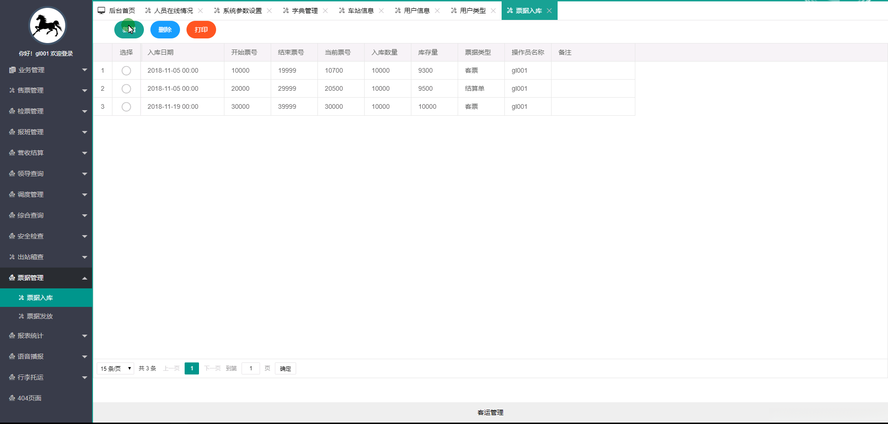Close the 用户类型 tab
888x424 pixels.
click(493, 11)
